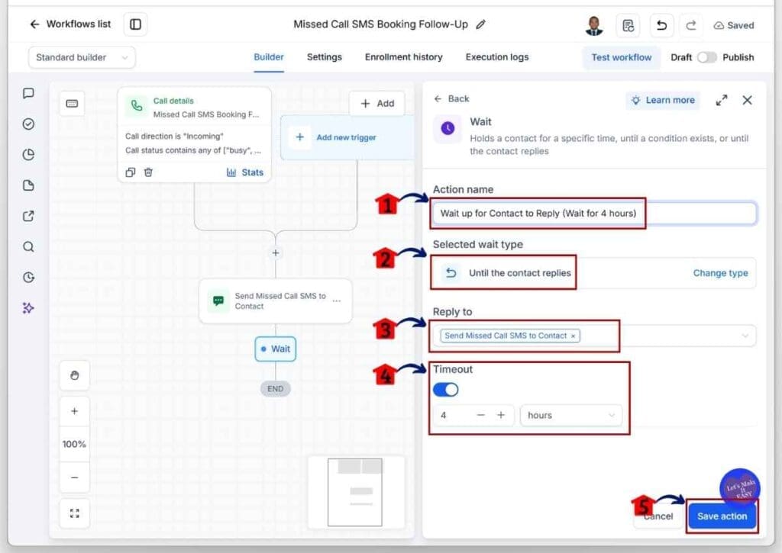Open the hours unit dropdown
782x553 pixels.
[x=571, y=415]
